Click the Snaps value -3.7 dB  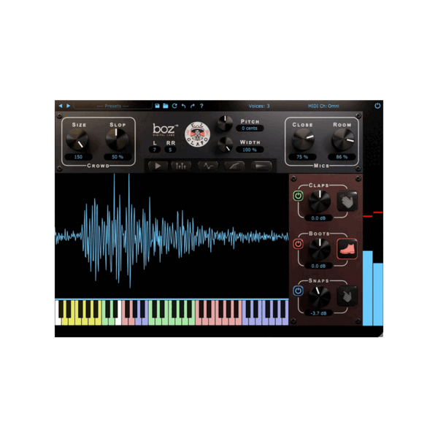click(x=318, y=313)
